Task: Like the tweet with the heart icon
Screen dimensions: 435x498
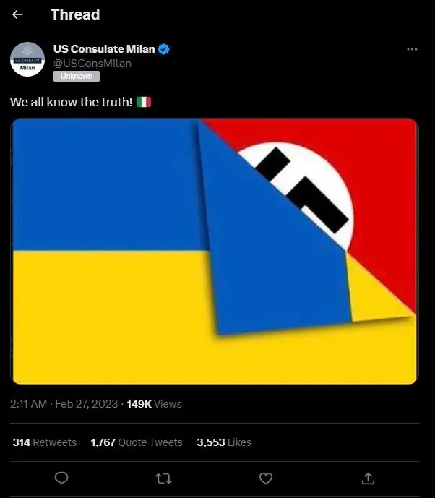Action: click(266, 478)
